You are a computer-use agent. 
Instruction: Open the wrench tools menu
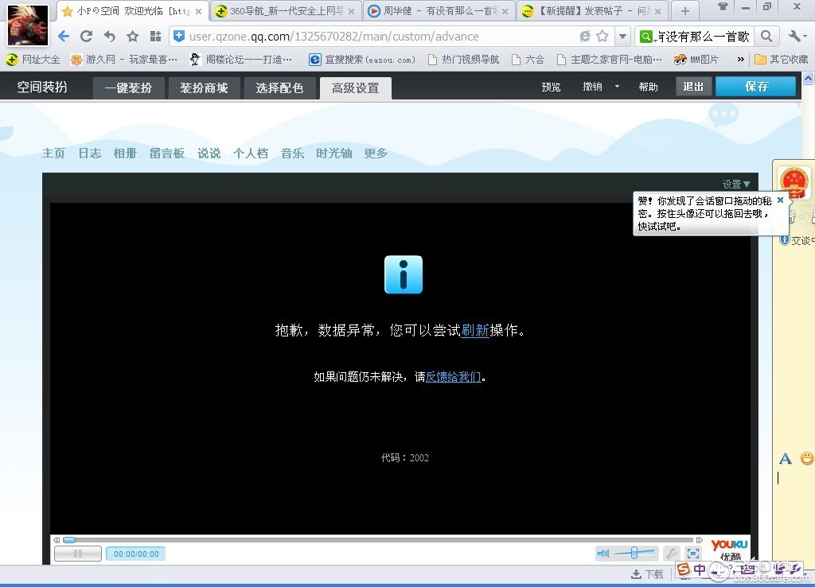click(x=797, y=37)
